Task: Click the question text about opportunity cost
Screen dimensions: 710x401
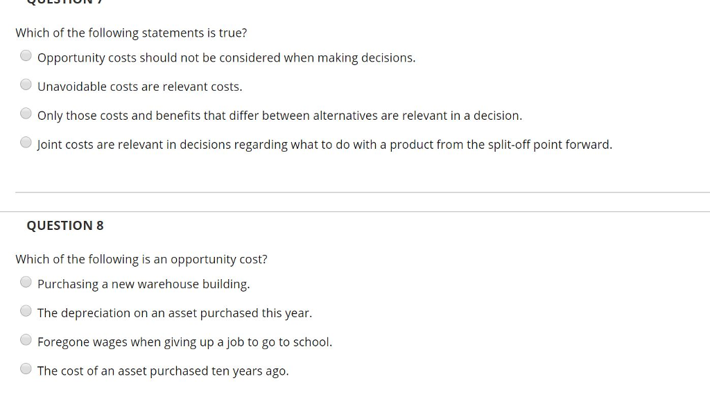Action: coord(141,259)
